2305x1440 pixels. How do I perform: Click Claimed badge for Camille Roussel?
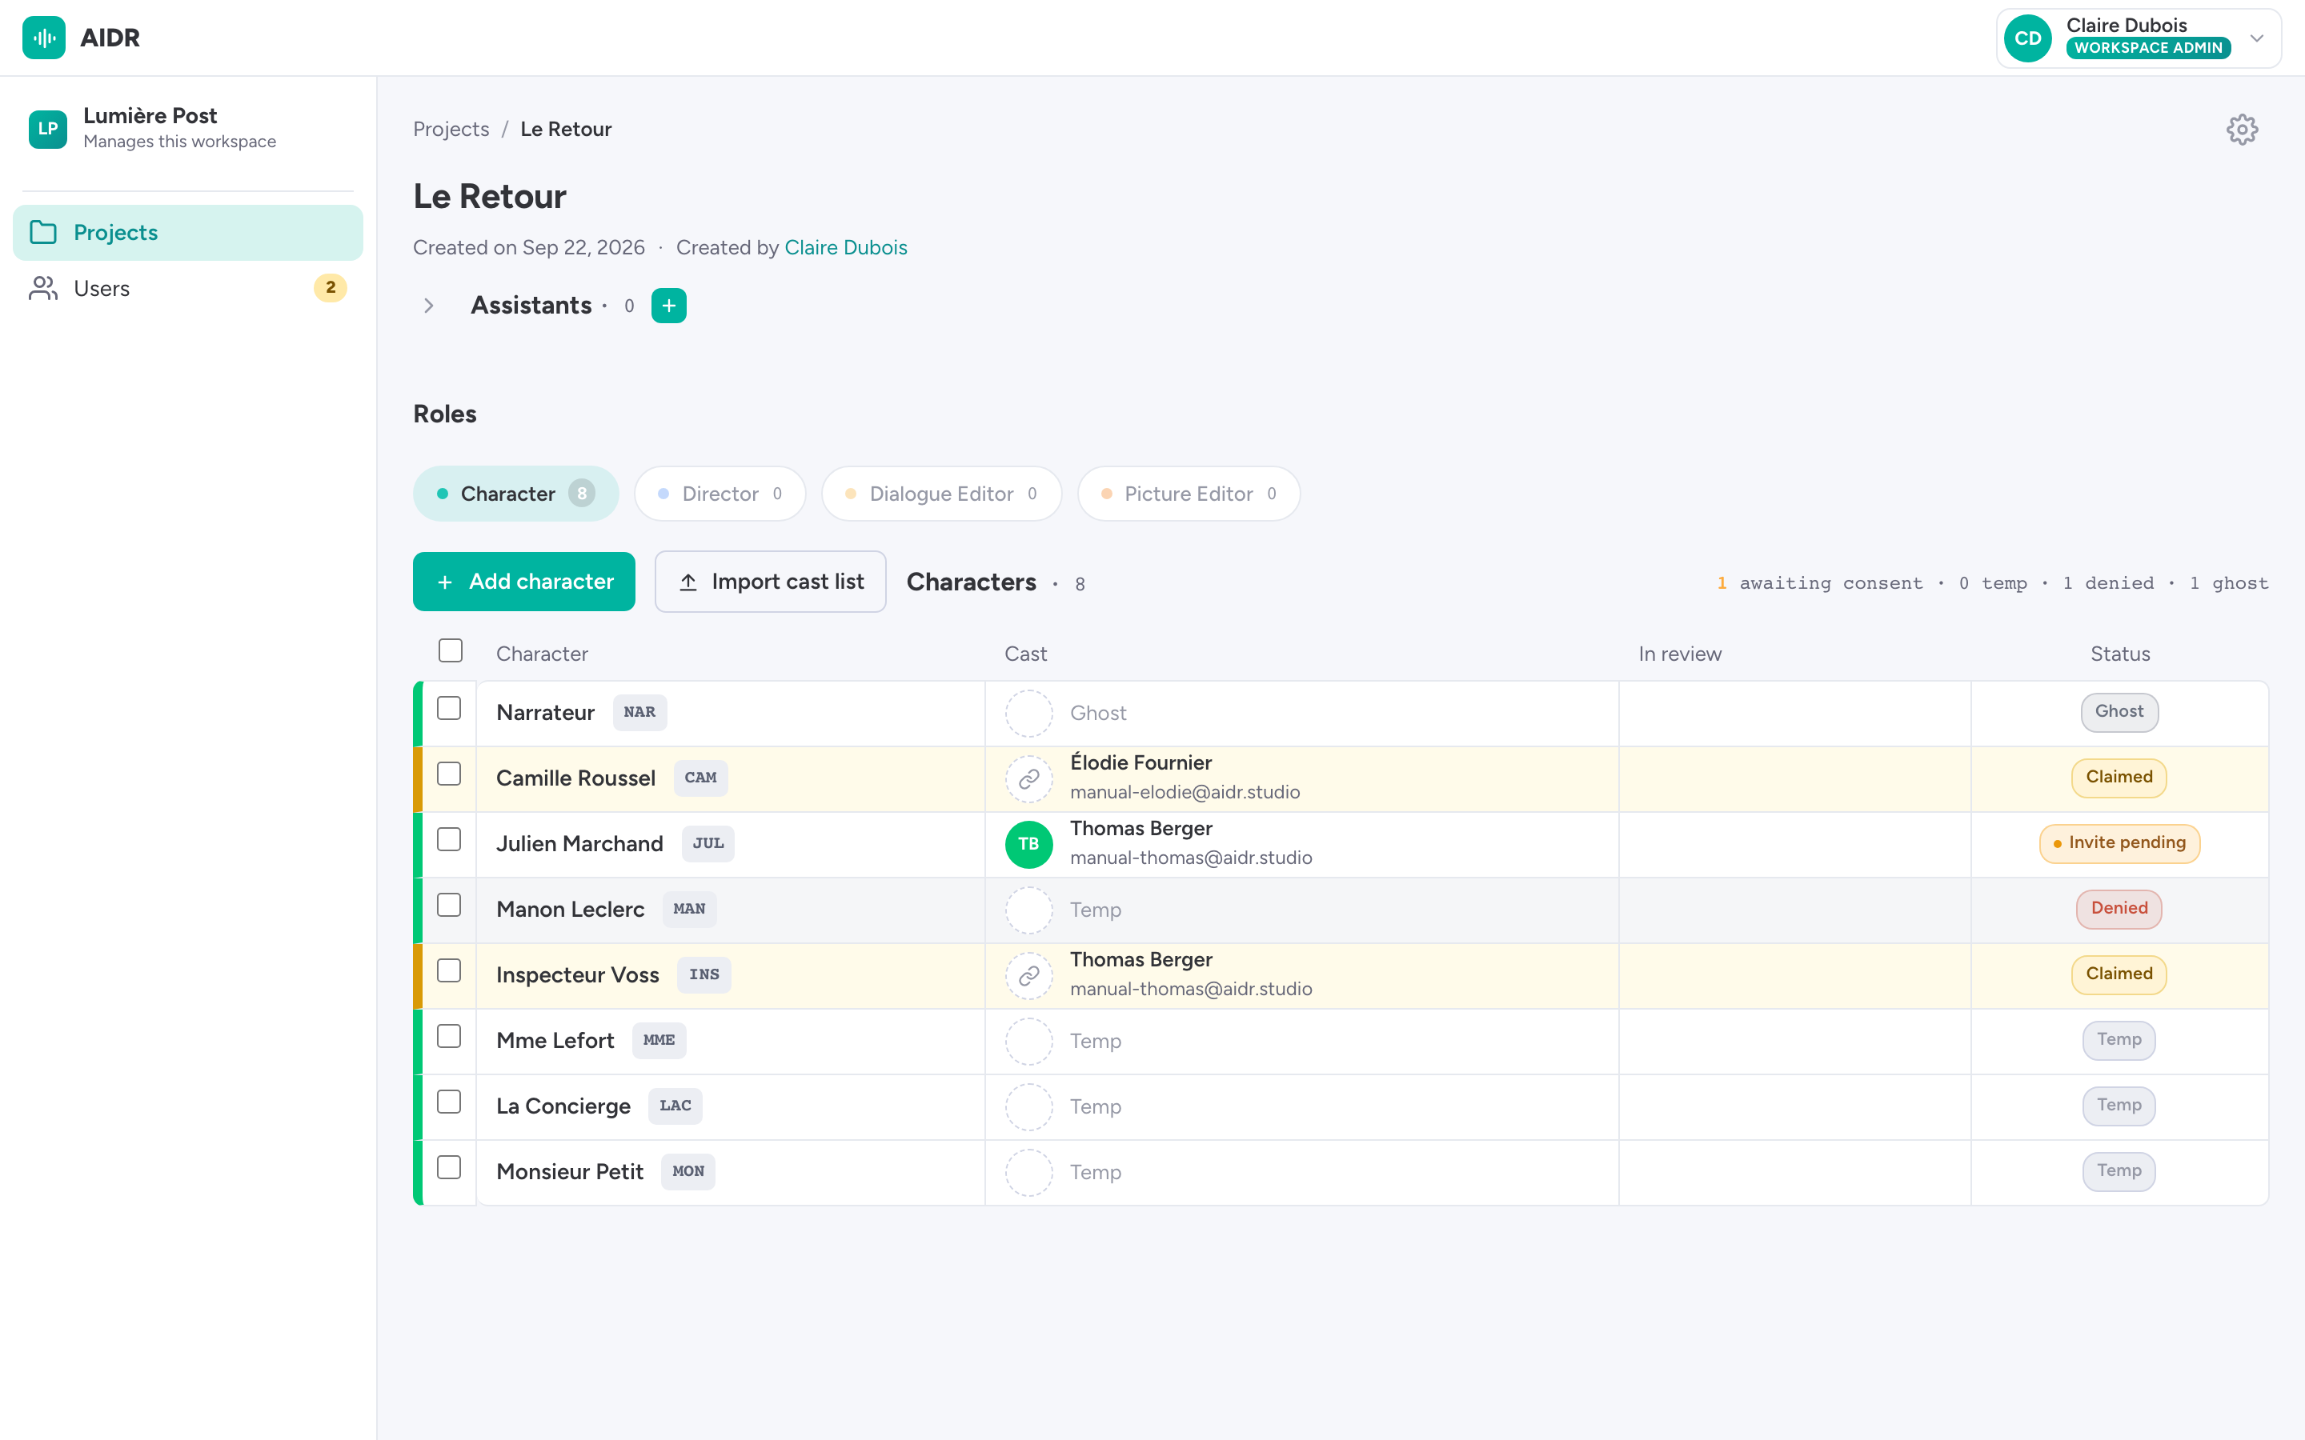[2119, 778]
